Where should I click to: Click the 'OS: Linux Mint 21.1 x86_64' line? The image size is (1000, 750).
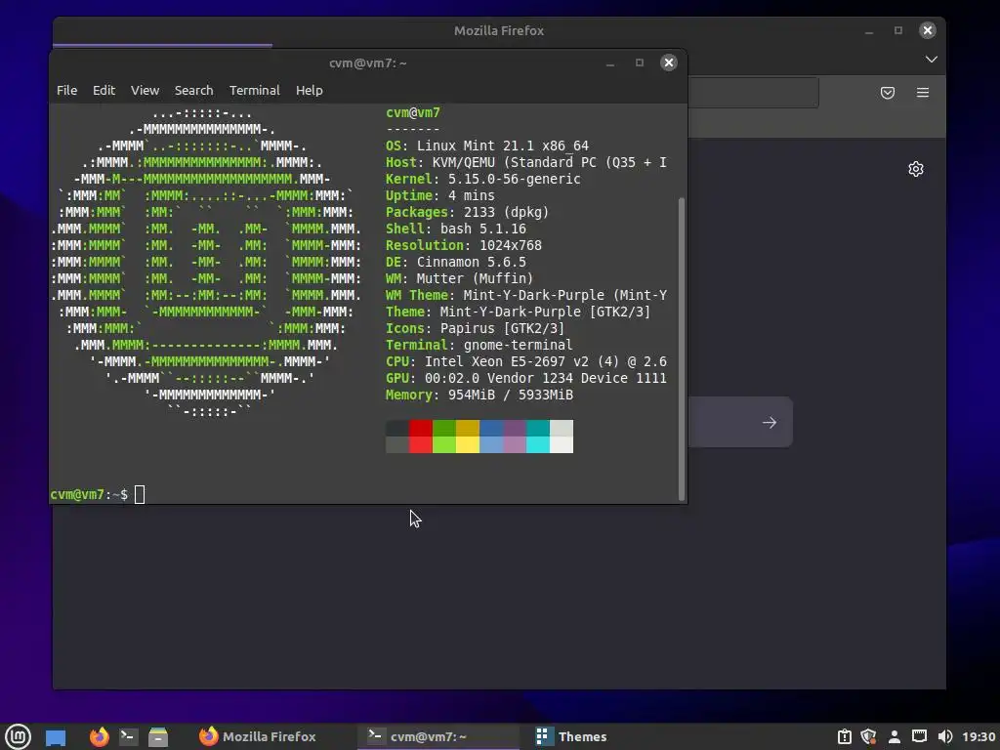tap(487, 146)
